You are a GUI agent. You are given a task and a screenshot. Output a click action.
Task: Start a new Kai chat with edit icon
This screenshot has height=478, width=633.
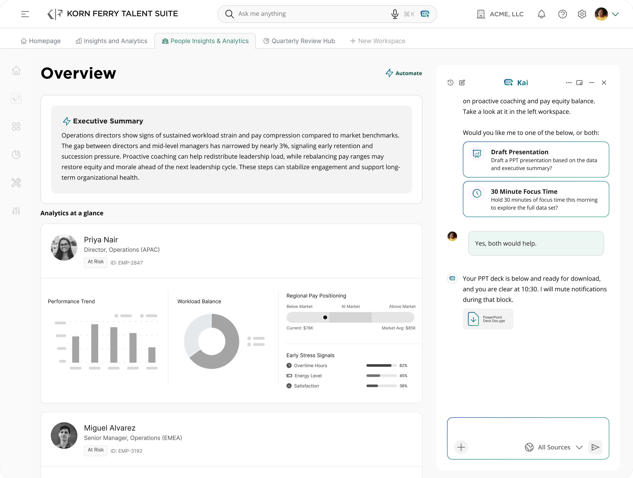[x=462, y=83]
